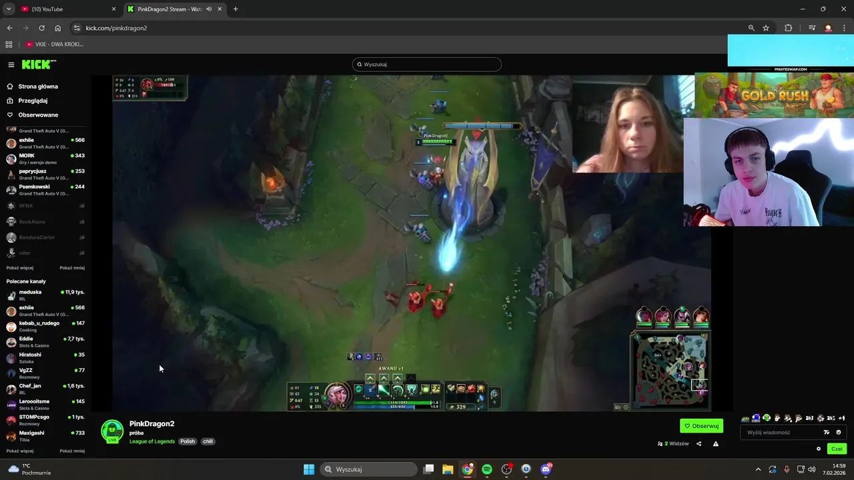Click the share stream icon
854x480 pixels.
tap(699, 444)
